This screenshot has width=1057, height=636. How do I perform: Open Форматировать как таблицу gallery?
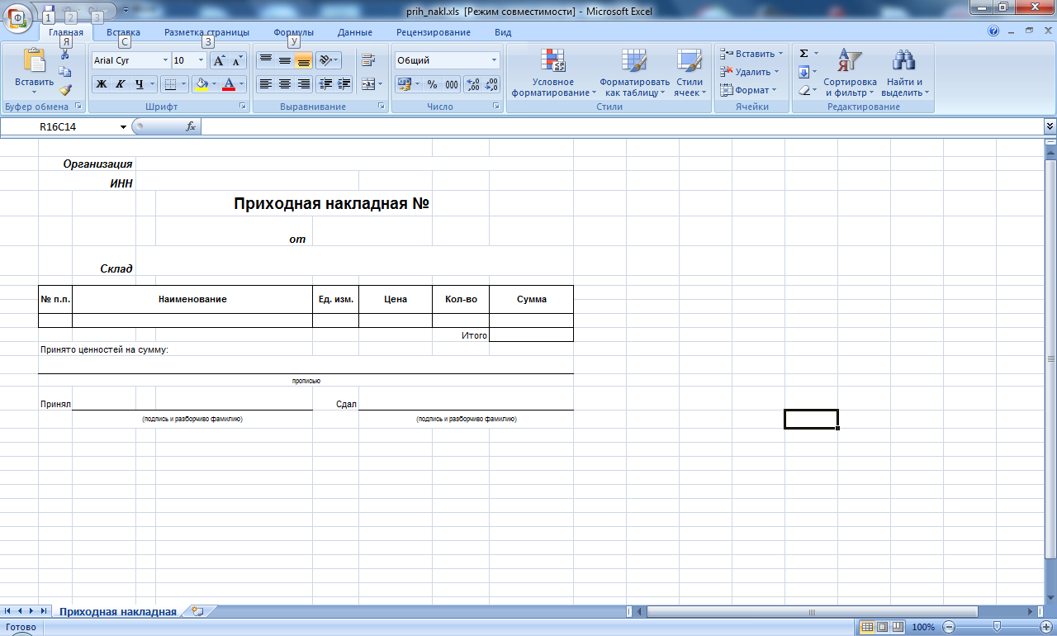point(634,73)
